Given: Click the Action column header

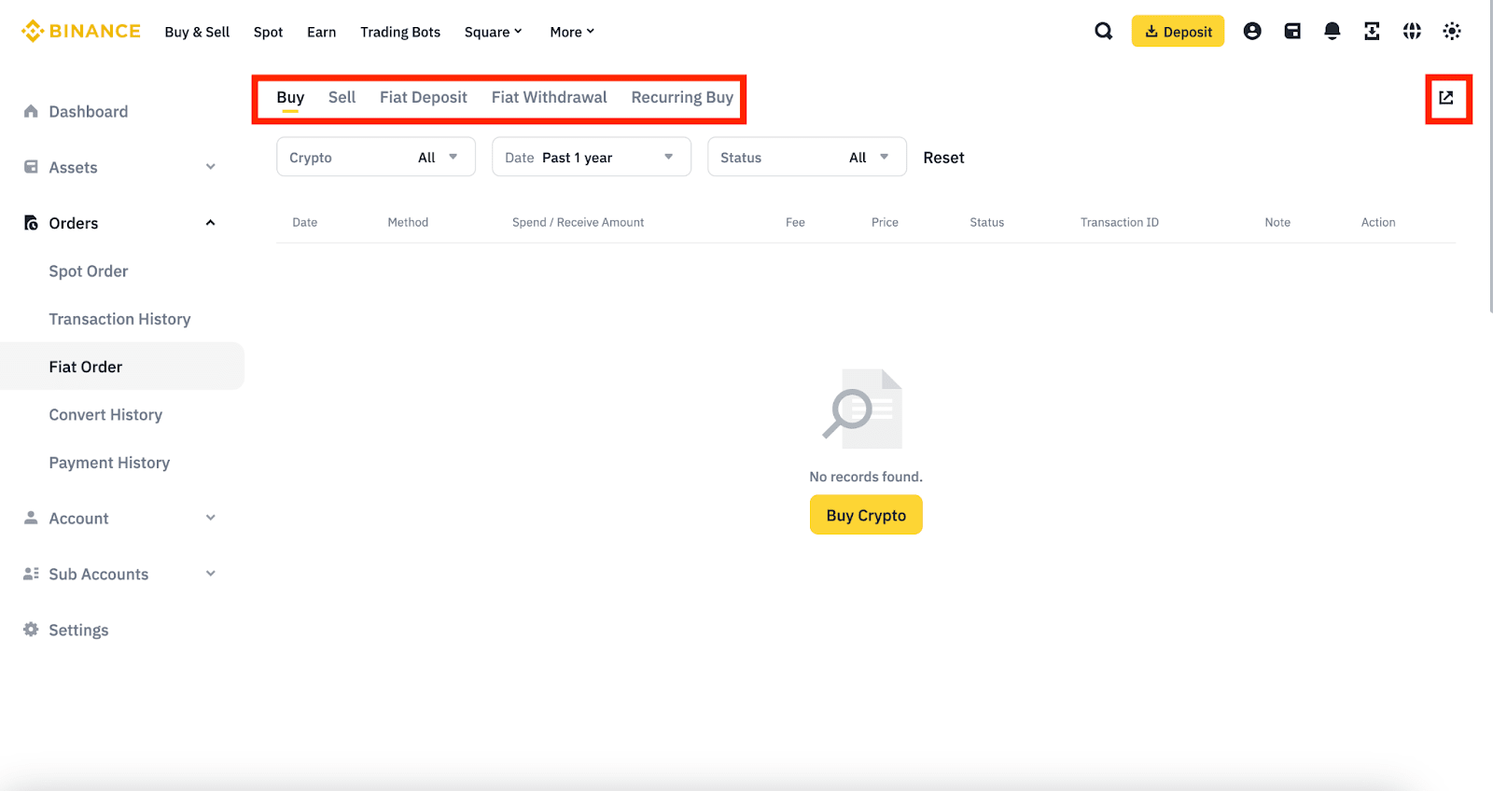Looking at the screenshot, I should coord(1378,222).
